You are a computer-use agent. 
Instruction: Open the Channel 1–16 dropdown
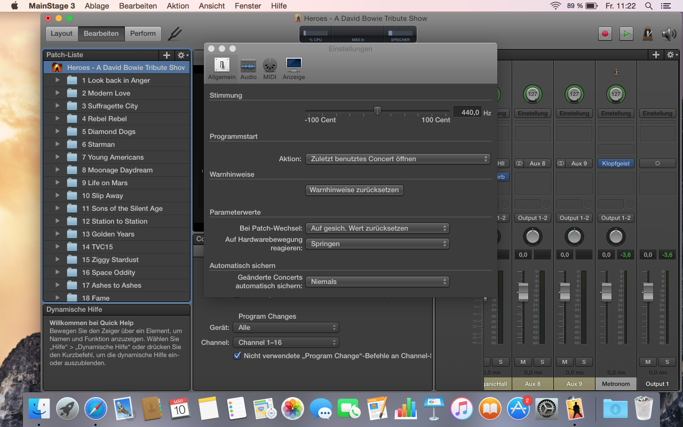coord(286,342)
